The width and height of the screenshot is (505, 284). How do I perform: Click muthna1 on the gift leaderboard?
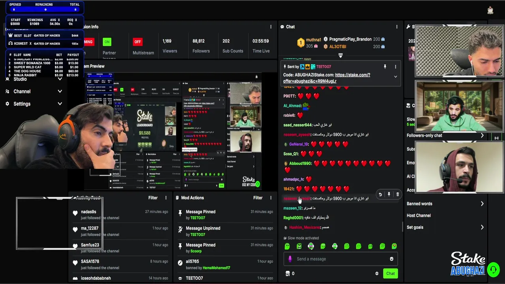314,40
